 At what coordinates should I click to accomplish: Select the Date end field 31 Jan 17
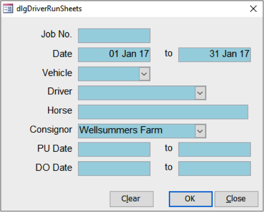click(214, 55)
